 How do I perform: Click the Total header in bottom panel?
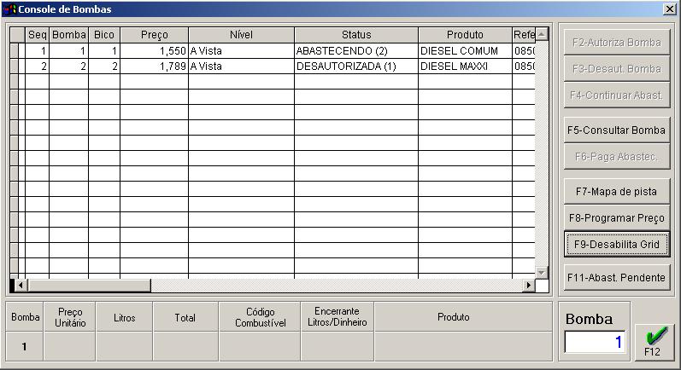pyautogui.click(x=185, y=317)
